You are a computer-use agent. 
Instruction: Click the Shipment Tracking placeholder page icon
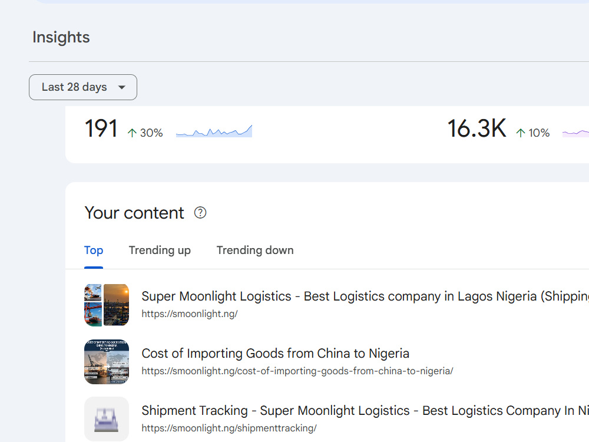click(x=107, y=418)
